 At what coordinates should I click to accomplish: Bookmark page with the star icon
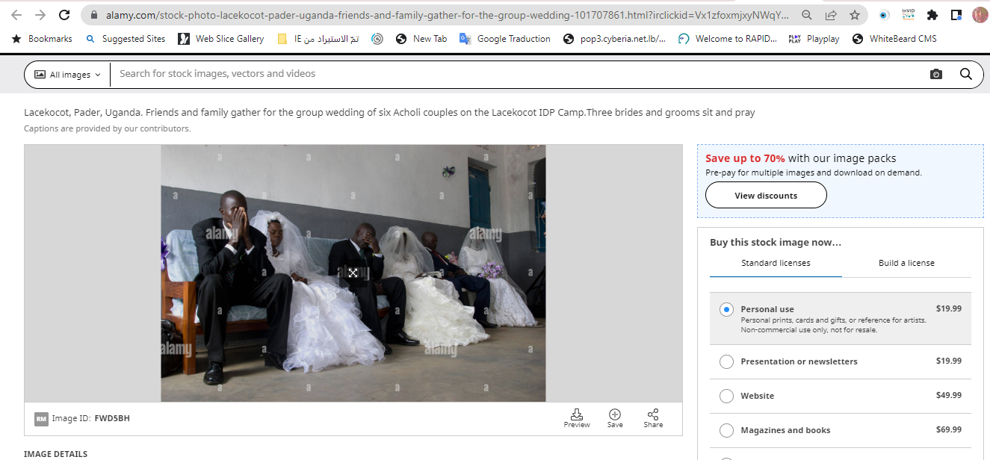click(855, 15)
